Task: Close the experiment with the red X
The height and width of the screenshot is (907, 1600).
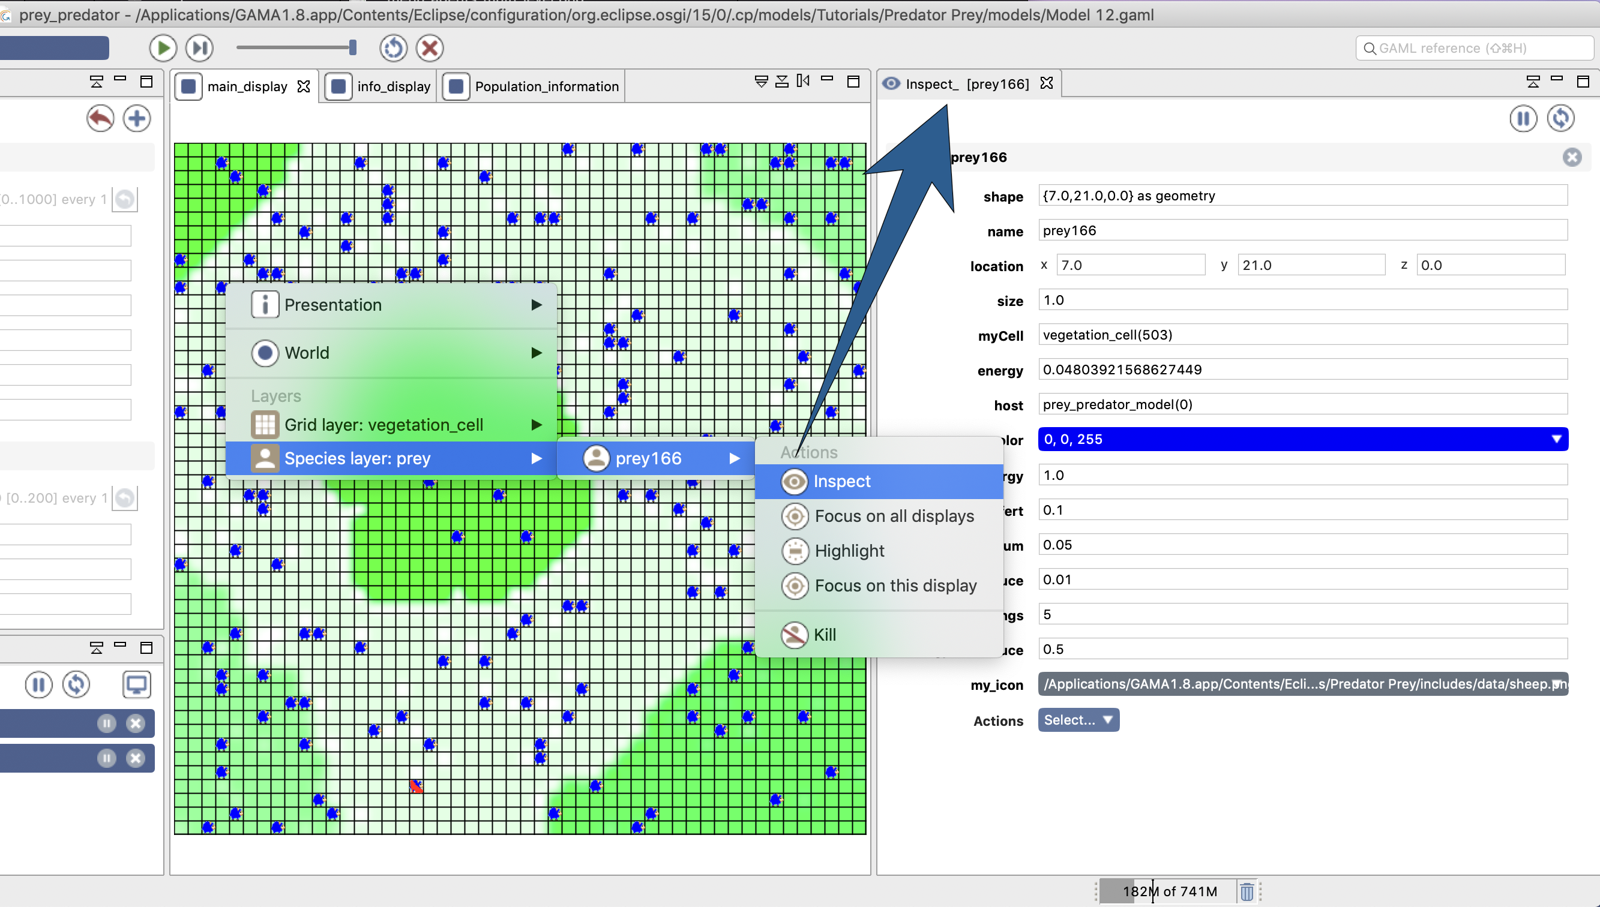Action: click(x=429, y=48)
